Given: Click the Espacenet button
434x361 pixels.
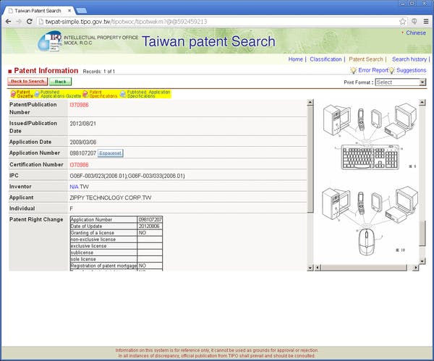Looking at the screenshot, I should pos(111,153).
